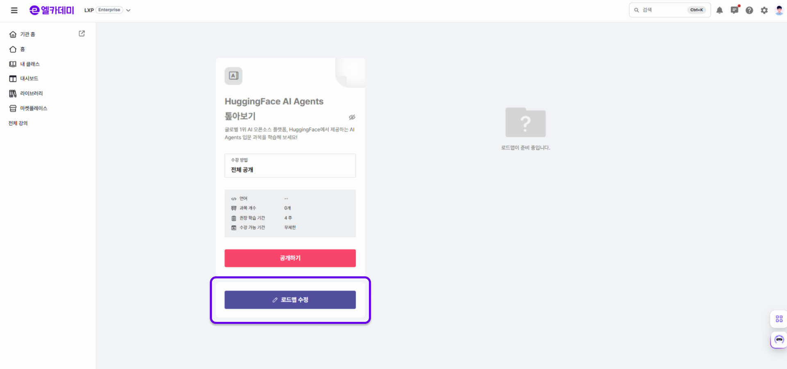This screenshot has height=369, width=787.
Task: Toggle the roadmap hidden-eye visibility icon
Action: [x=352, y=117]
